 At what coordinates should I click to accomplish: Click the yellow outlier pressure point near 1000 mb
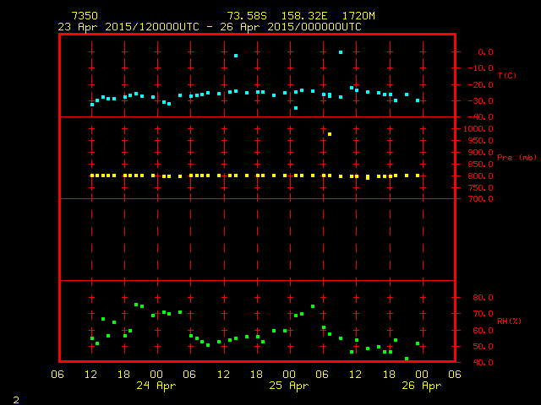[x=330, y=134]
